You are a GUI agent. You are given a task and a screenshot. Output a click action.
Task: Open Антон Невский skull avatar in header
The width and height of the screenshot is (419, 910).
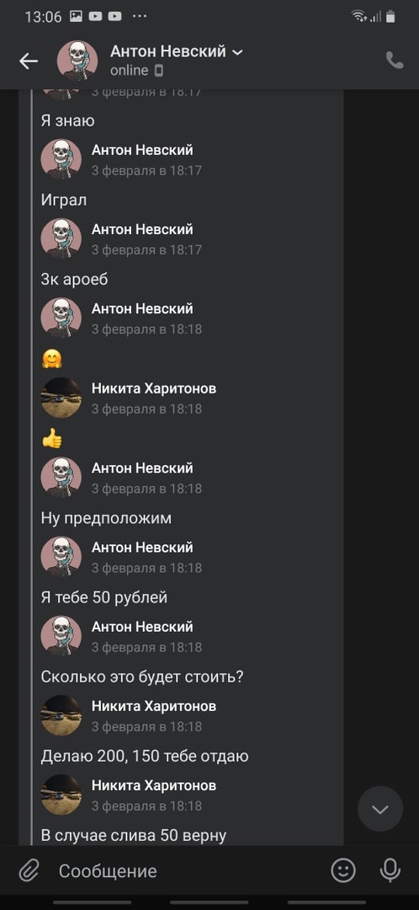pyautogui.click(x=77, y=61)
